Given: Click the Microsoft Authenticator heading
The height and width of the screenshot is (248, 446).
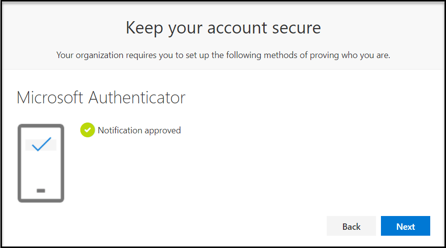Looking at the screenshot, I should [101, 97].
